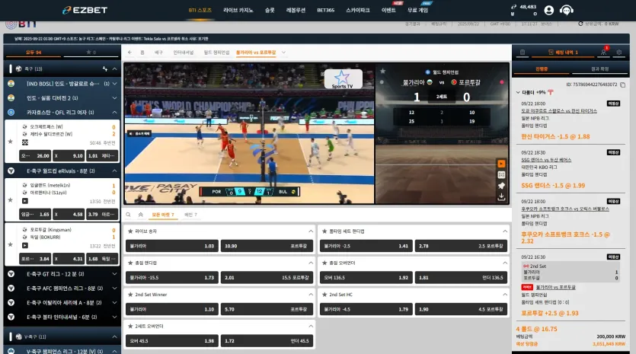Star the live winner market

[130, 231]
